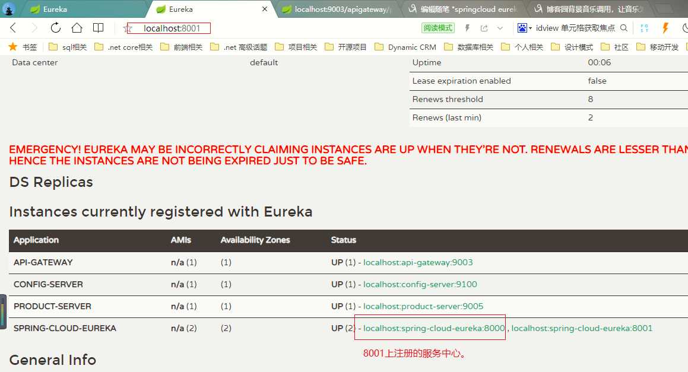688x372 pixels.
Task: Open the localhost:api-gateway:9003 instance link
Action: coord(418,262)
